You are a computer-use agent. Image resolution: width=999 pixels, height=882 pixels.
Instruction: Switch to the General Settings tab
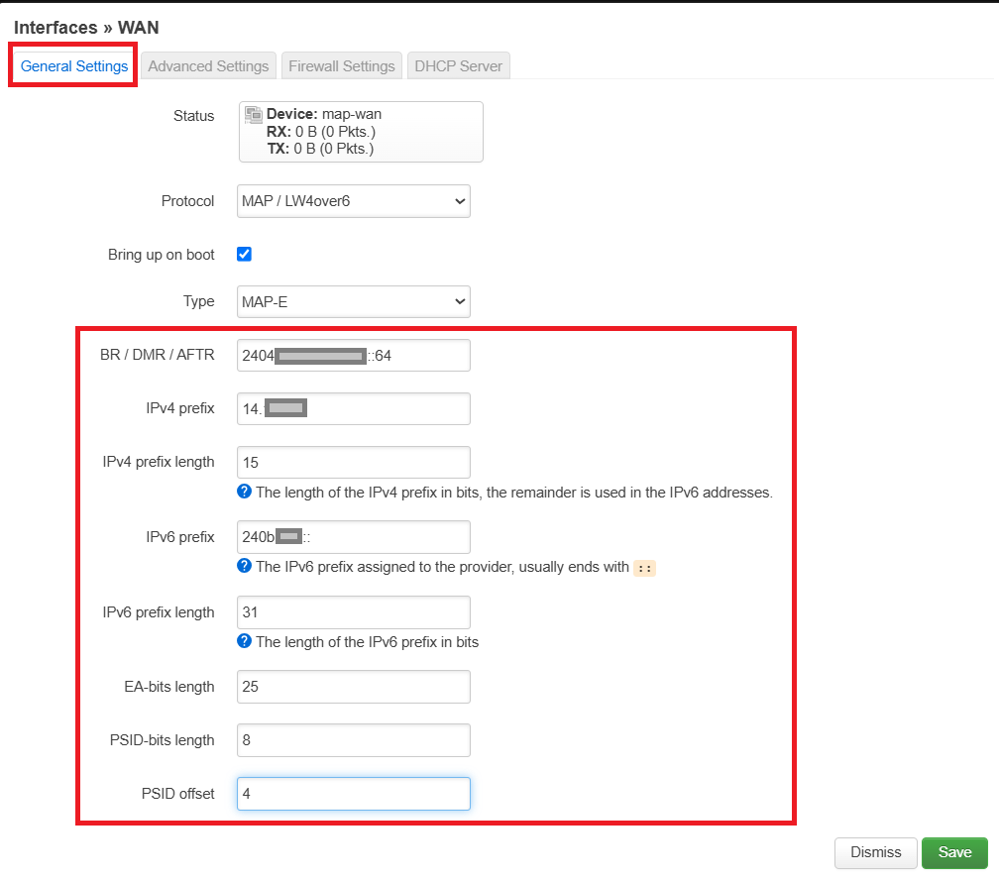click(74, 66)
